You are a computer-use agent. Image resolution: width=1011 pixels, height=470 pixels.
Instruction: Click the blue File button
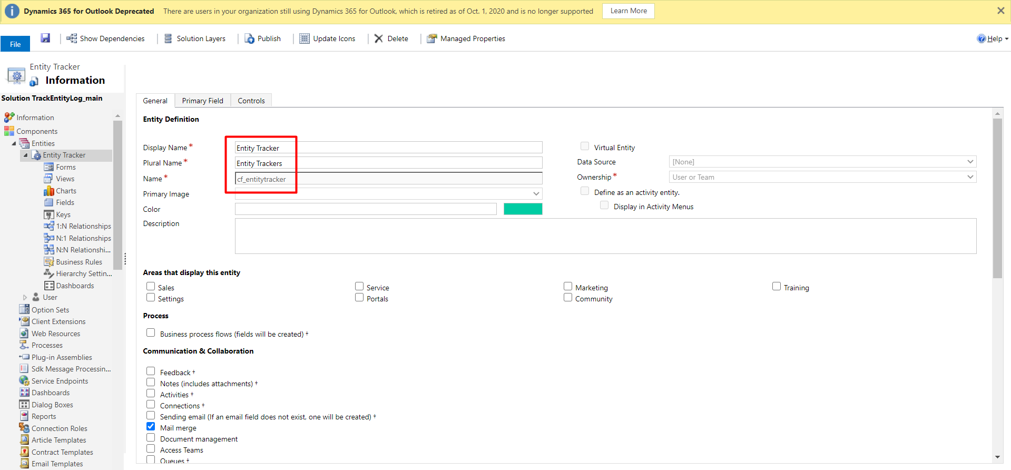15,44
